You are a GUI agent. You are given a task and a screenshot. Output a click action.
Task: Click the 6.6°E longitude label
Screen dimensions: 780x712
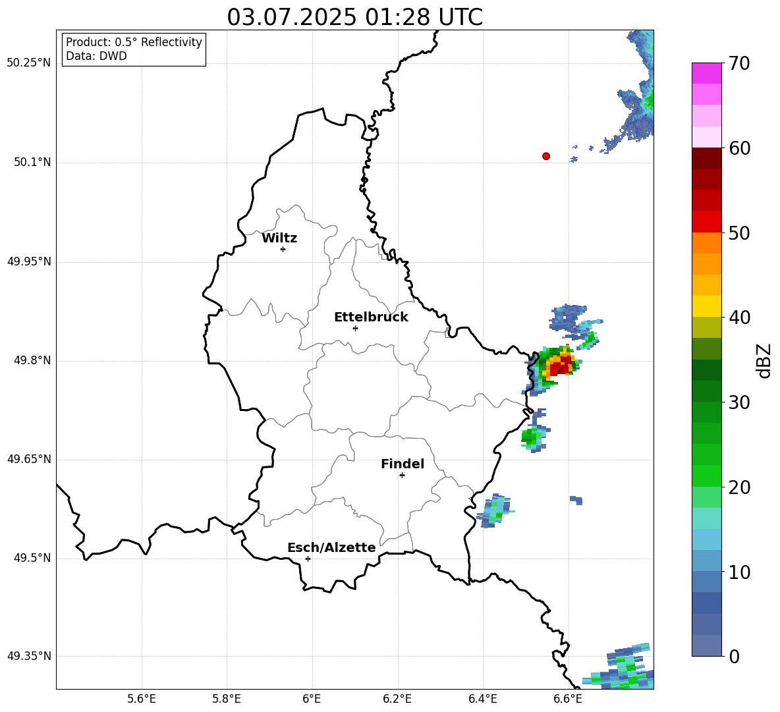point(568,699)
